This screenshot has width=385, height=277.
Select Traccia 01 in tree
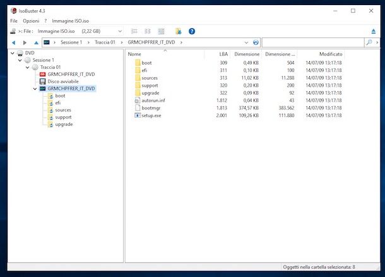point(50,67)
